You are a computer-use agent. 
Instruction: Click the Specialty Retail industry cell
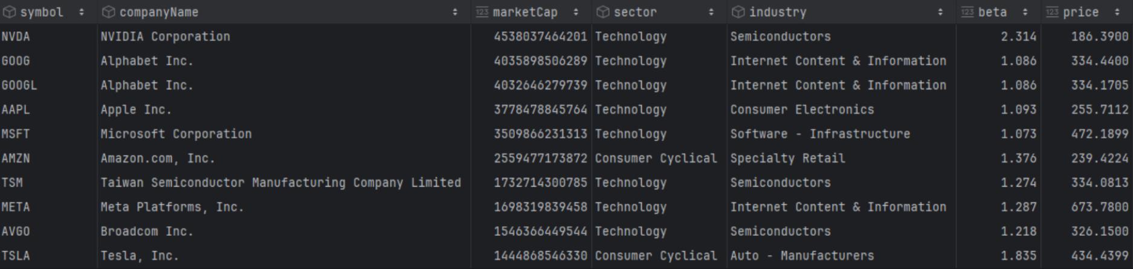[x=787, y=158]
